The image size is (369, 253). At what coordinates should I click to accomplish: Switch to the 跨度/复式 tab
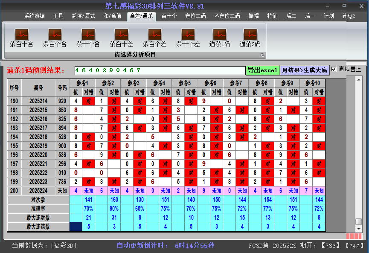[x=83, y=16]
